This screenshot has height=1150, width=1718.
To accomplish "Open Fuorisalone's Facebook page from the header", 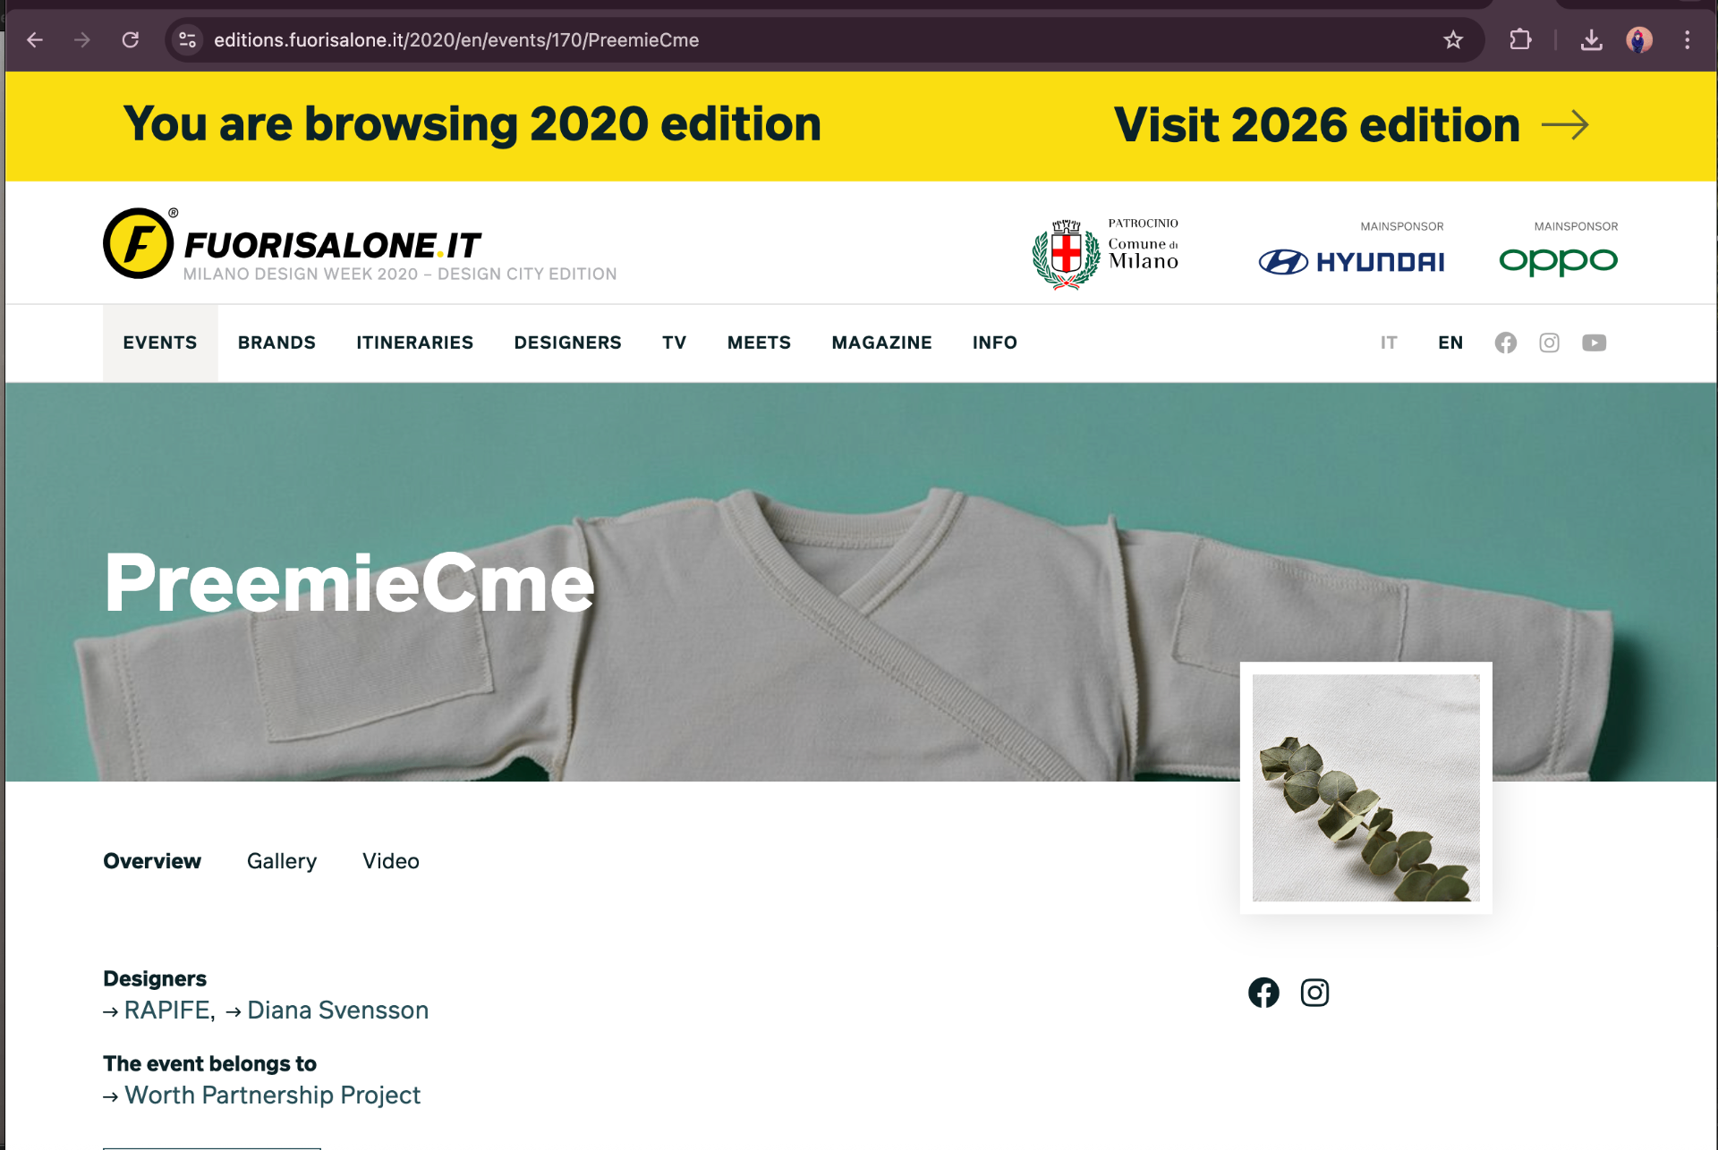I will (1505, 342).
